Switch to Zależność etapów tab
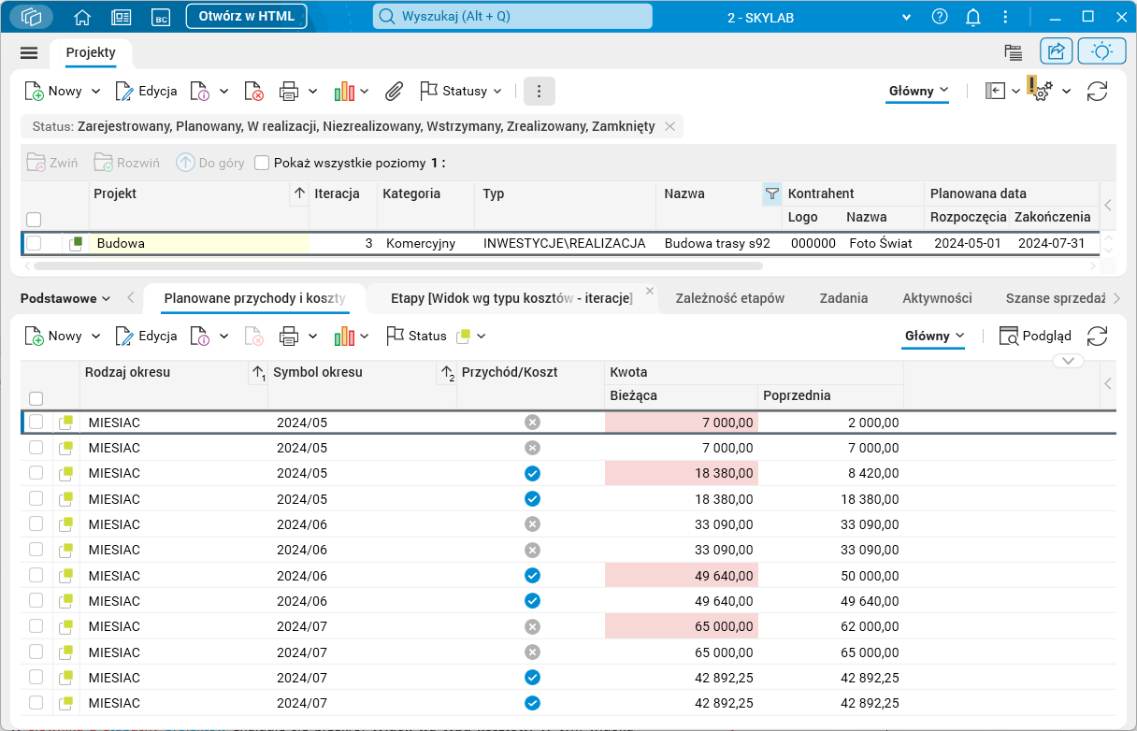 click(x=729, y=298)
